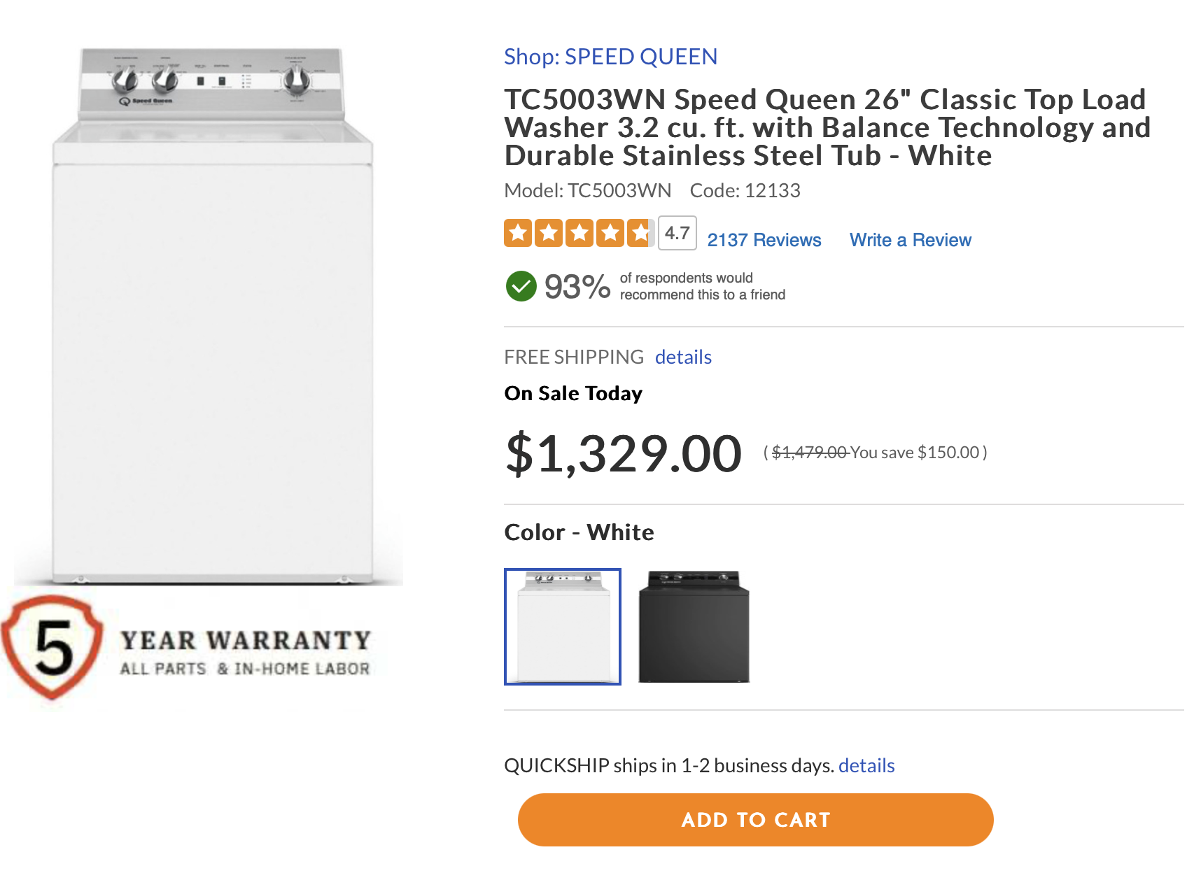Click the Code: 12133 text
The image size is (1194, 894).
745,190
